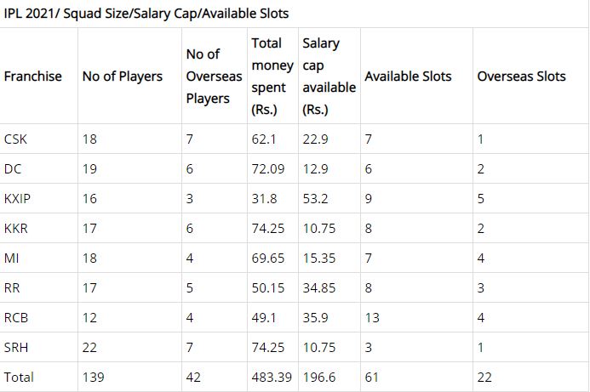
Task: Click the Available Slots column header
Action: click(408, 77)
